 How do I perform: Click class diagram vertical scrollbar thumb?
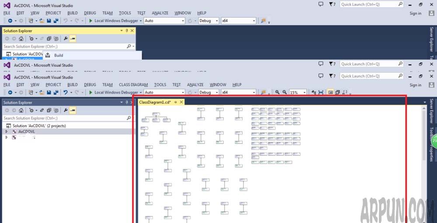tap(424, 136)
